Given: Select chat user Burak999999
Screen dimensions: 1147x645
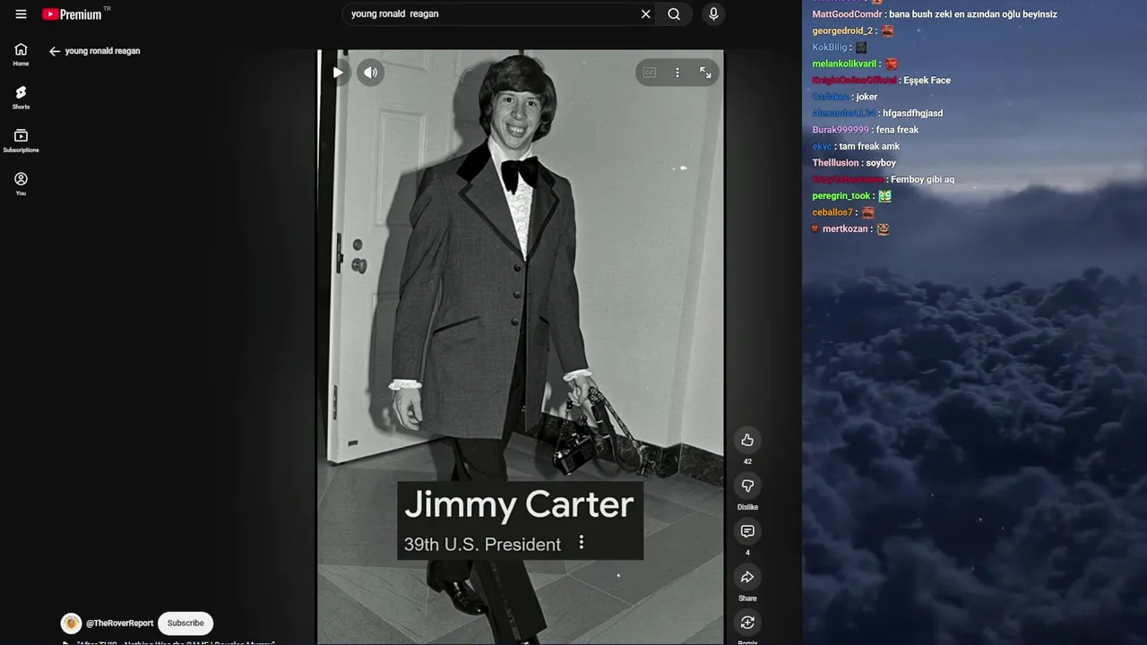Looking at the screenshot, I should (841, 130).
